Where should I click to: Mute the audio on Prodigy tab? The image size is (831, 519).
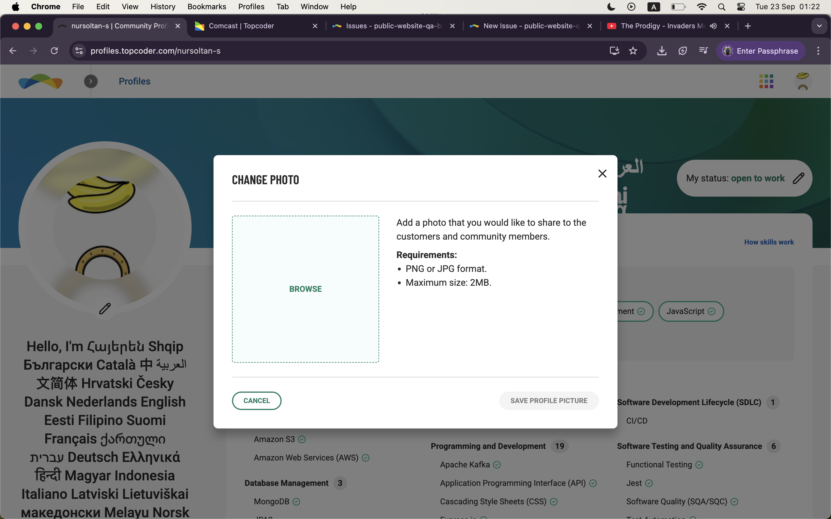point(713,26)
